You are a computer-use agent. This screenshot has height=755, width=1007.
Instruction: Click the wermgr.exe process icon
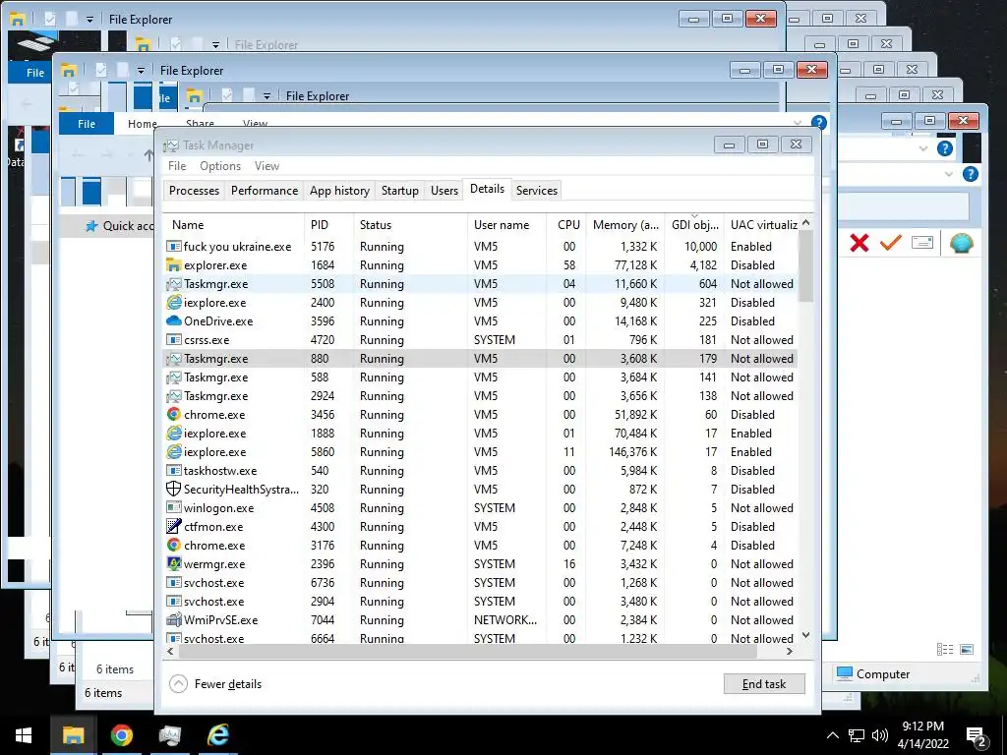[x=173, y=563]
